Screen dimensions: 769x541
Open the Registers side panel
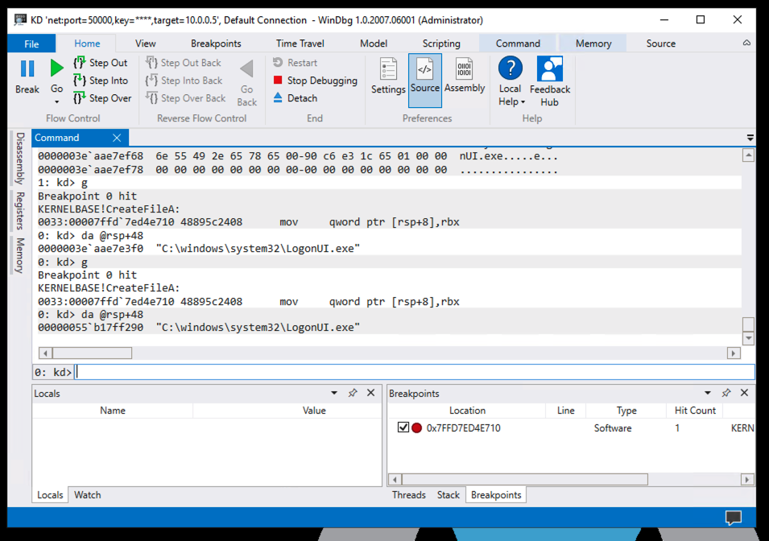pos(19,210)
